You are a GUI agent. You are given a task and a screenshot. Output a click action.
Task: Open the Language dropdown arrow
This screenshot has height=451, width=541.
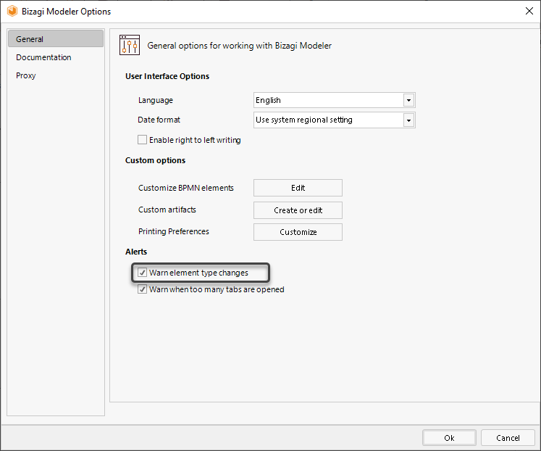click(408, 101)
